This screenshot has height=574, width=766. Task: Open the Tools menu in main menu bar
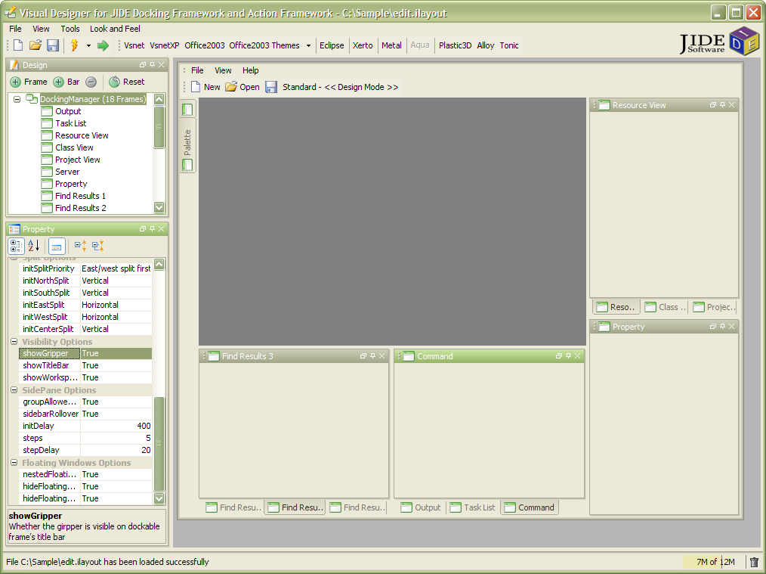[69, 29]
